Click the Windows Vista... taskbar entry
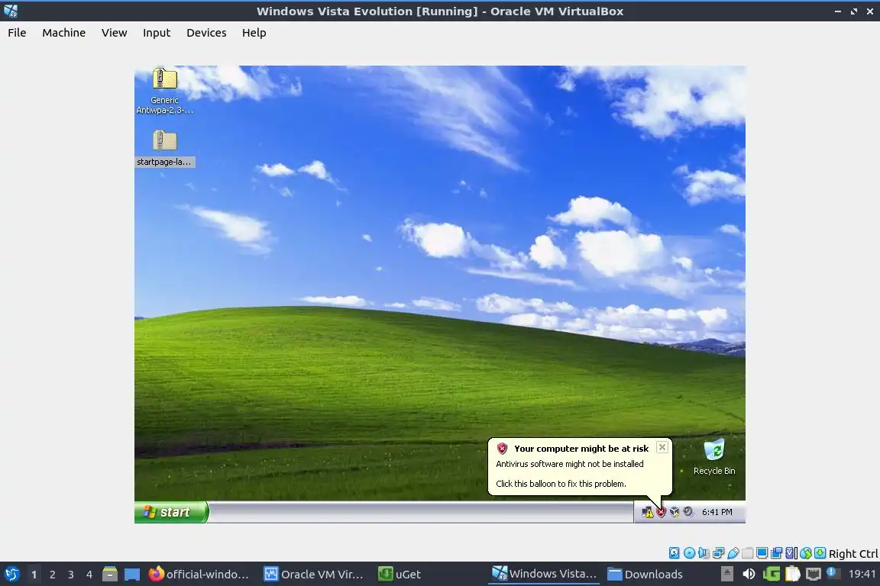Viewport: 880px width, 586px height. click(x=544, y=574)
